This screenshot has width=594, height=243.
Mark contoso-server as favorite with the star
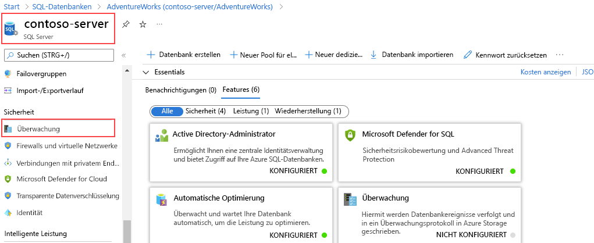pos(143,24)
